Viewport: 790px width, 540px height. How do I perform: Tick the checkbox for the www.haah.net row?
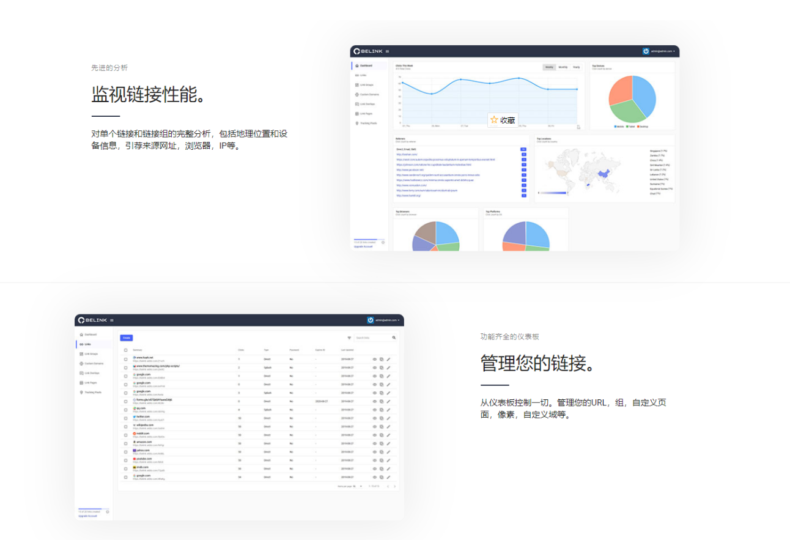(x=126, y=359)
